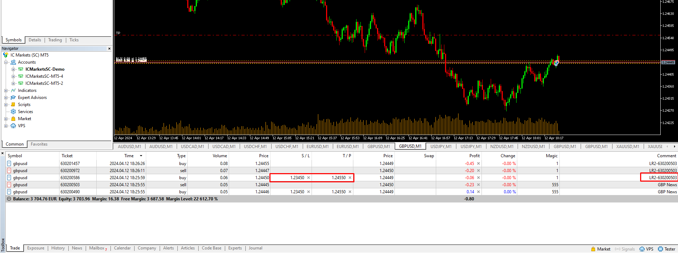Viewport: 678px width, 253px height.
Task: Select the Accounts people icon in Navigator
Action: click(x=13, y=62)
